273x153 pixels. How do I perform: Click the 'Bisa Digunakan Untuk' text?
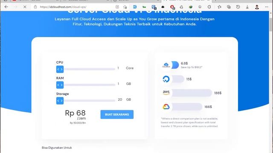(x=57, y=147)
